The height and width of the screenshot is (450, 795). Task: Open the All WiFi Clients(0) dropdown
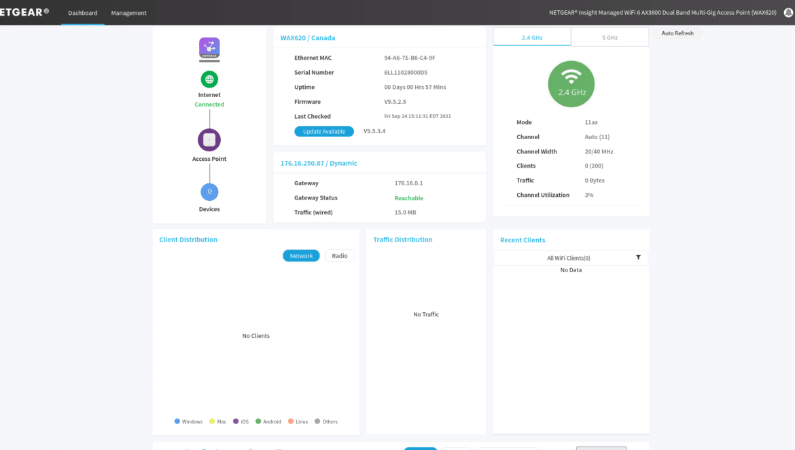(x=571, y=258)
